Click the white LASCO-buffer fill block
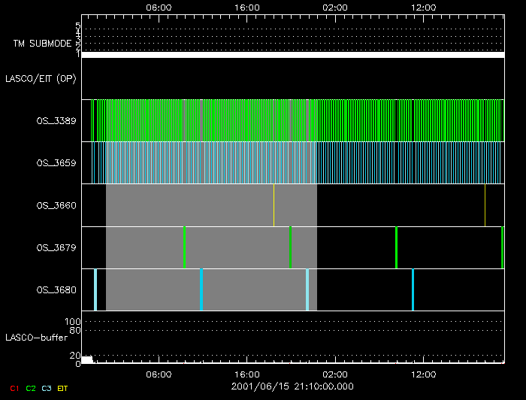The width and height of the screenshot is (526, 400). [x=87, y=360]
